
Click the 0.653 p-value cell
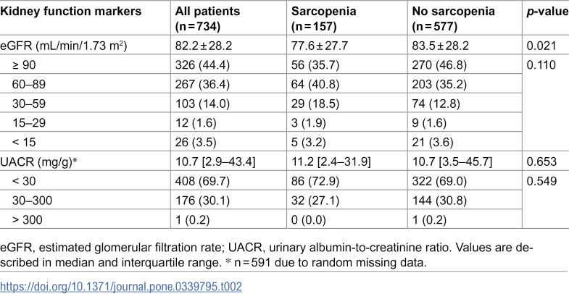[541, 161]
